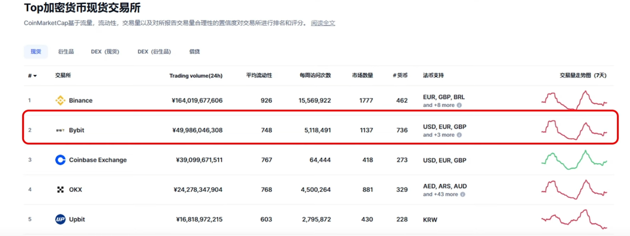Click info icon beside Binance's +8 more
This screenshot has height=236, width=630.
(x=459, y=105)
